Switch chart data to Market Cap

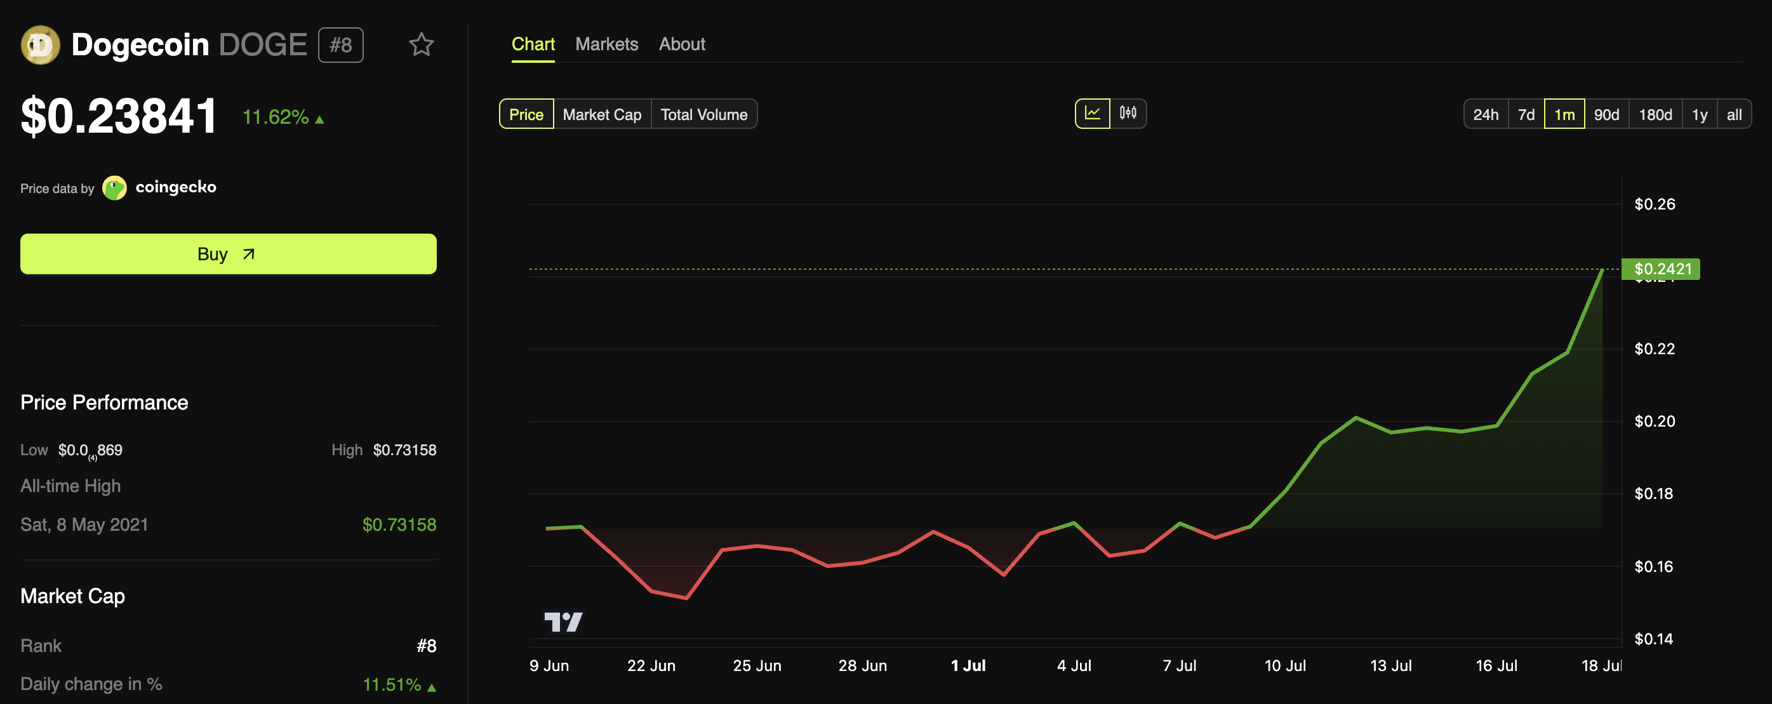(601, 114)
